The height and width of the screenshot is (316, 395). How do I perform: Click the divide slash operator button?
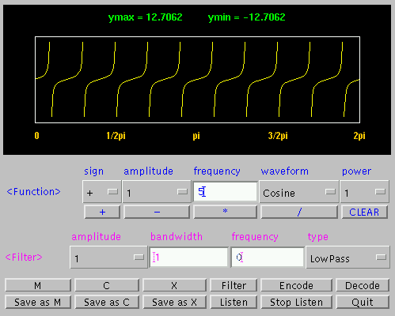click(299, 212)
